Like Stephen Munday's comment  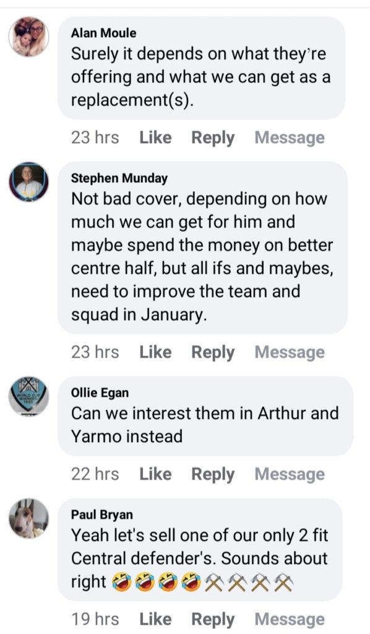click(155, 352)
